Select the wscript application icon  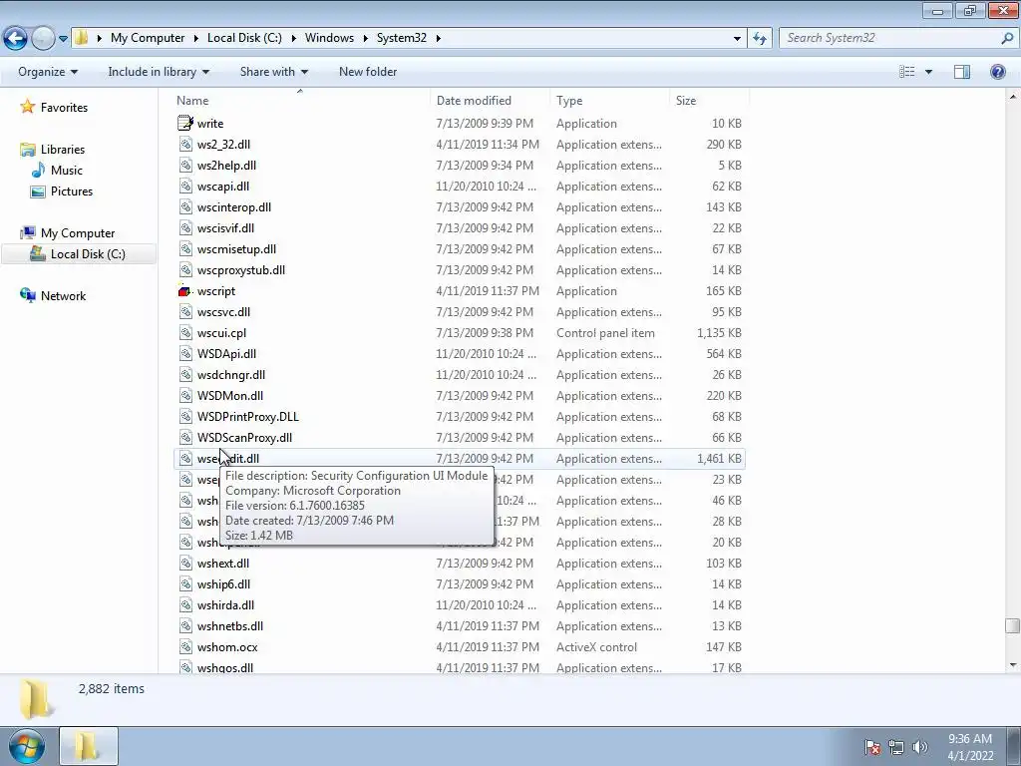click(x=185, y=290)
